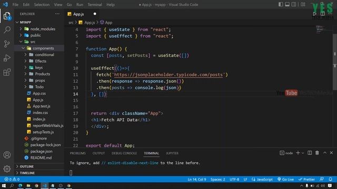Open the Source Control view
Screen dimensions: 337x189
[x=7, y=44]
